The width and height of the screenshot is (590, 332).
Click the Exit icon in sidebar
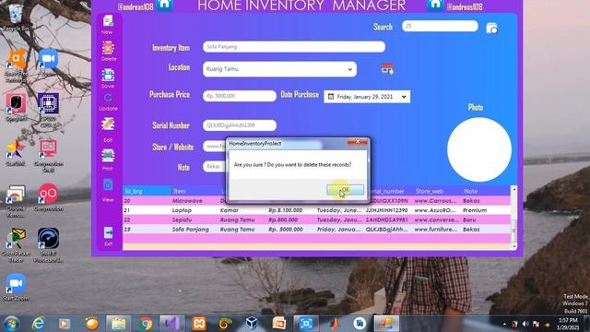108,232
